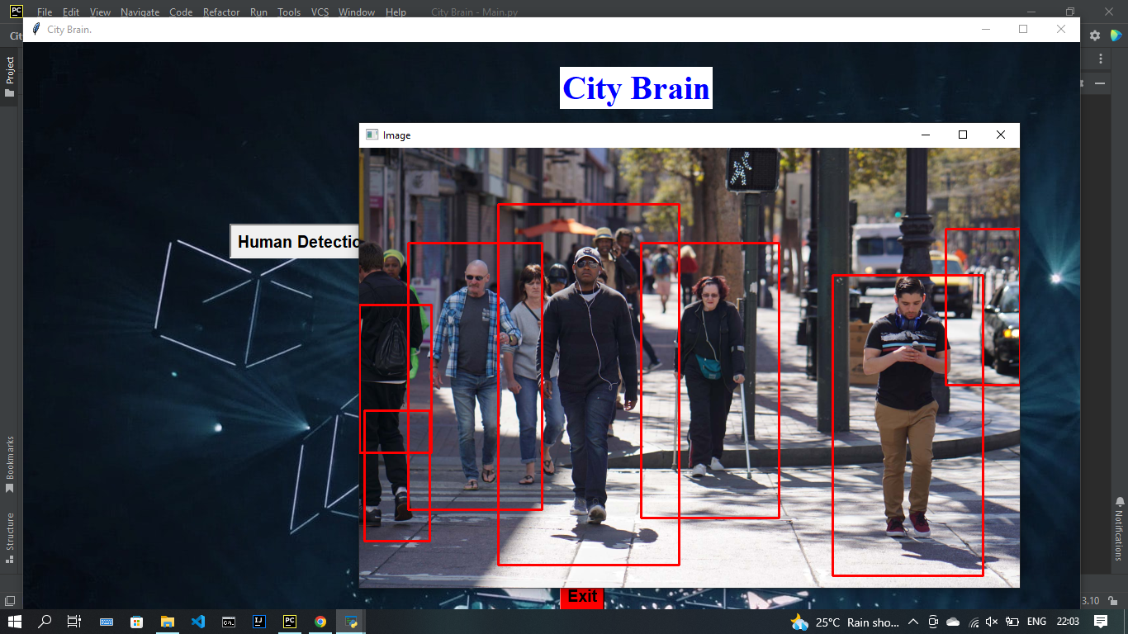The height and width of the screenshot is (634, 1128).
Task: Open the Notifications side panel
Action: 1119,529
